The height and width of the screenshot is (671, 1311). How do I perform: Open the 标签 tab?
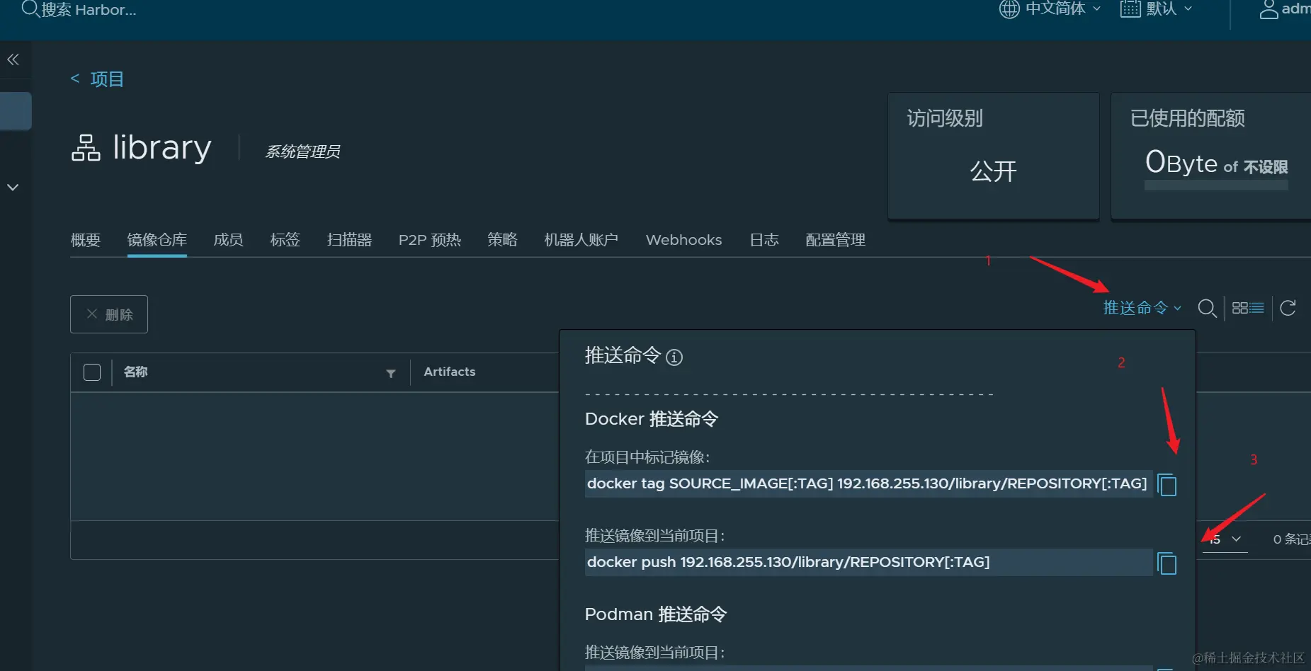285,240
